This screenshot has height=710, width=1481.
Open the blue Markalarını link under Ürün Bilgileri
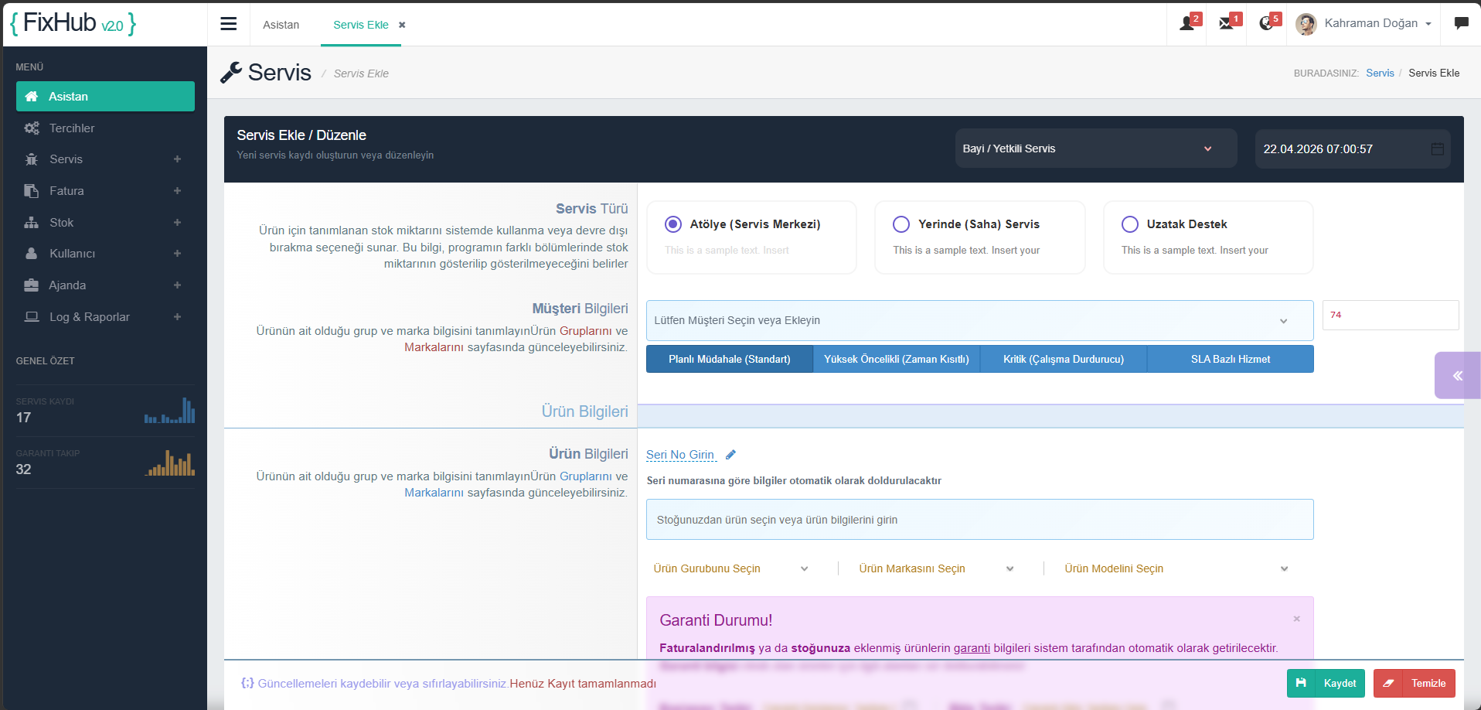coord(434,493)
